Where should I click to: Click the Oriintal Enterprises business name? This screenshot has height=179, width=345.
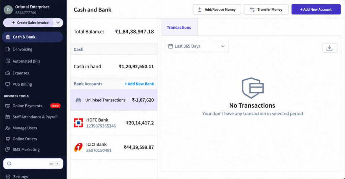(32, 7)
